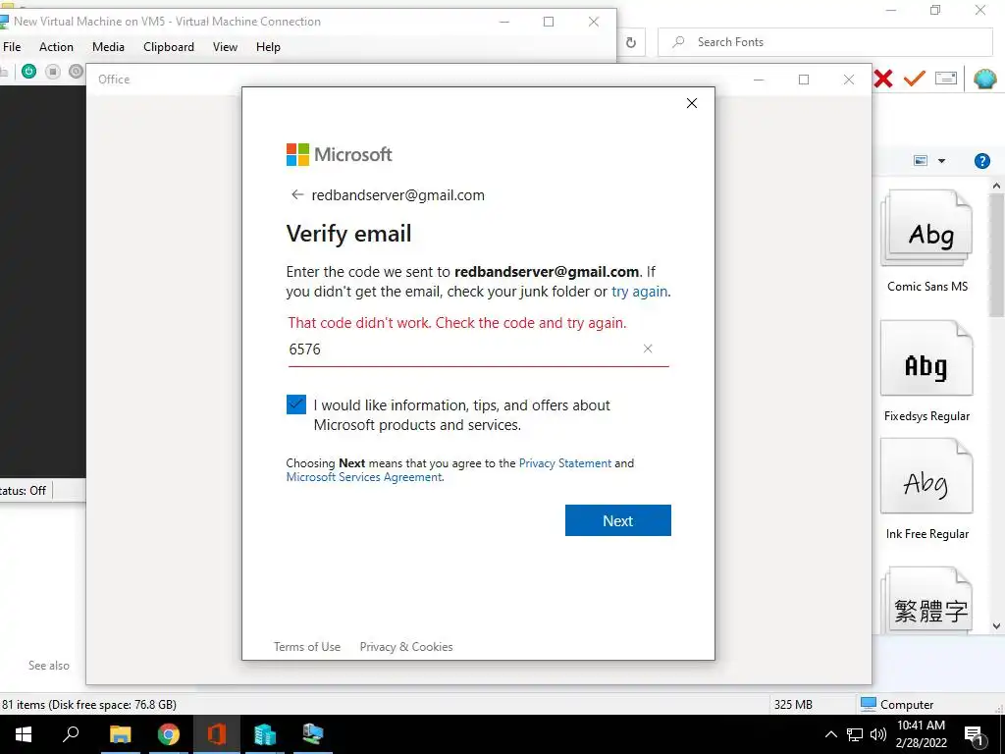The image size is (1005, 754).
Task: Click the Fonts window scroll down arrow
Action: [996, 626]
